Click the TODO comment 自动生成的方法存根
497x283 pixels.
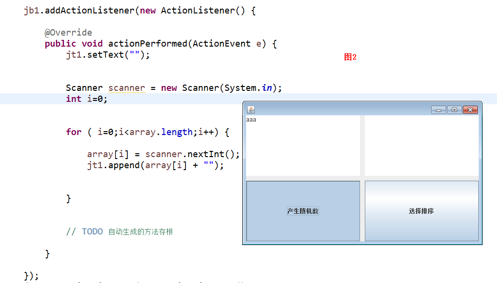coord(120,232)
